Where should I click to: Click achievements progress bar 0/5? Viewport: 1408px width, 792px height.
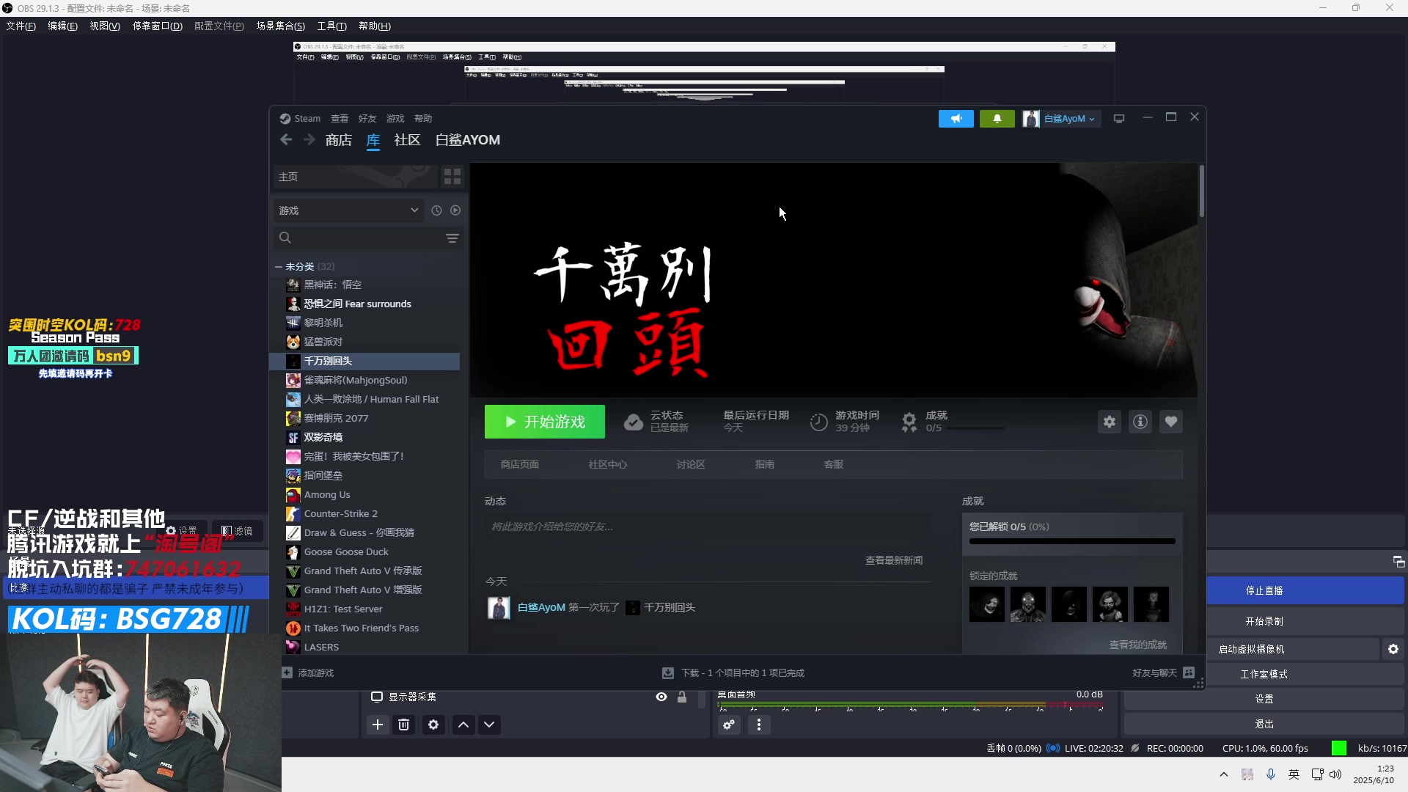pyautogui.click(x=1072, y=541)
